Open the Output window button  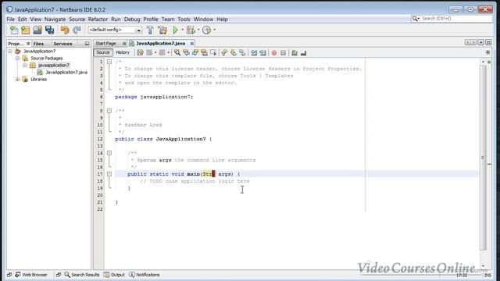(114, 275)
